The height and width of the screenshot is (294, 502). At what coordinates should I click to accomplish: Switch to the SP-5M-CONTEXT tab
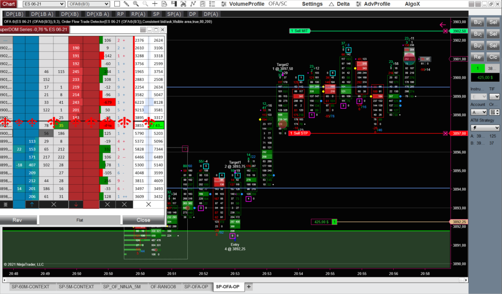76,287
